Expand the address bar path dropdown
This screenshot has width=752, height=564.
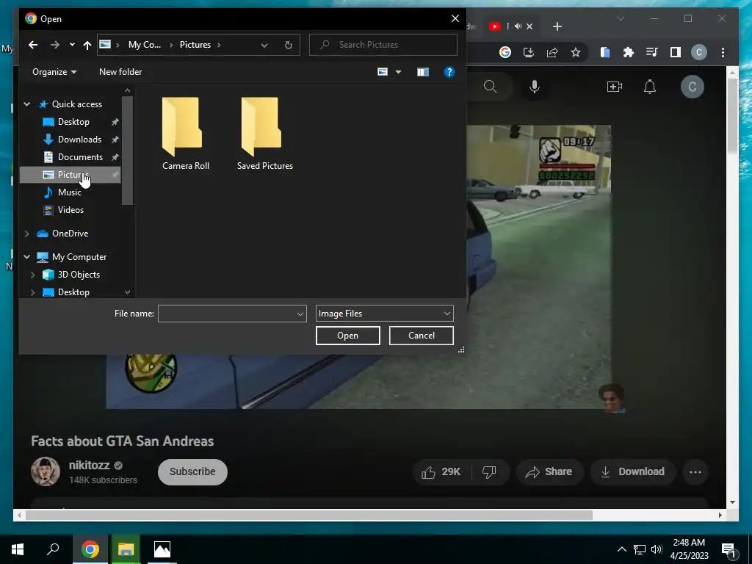click(x=264, y=45)
